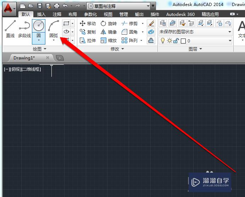Click the Move (移动) tool
This screenshot has width=245, height=197.
pos(88,24)
